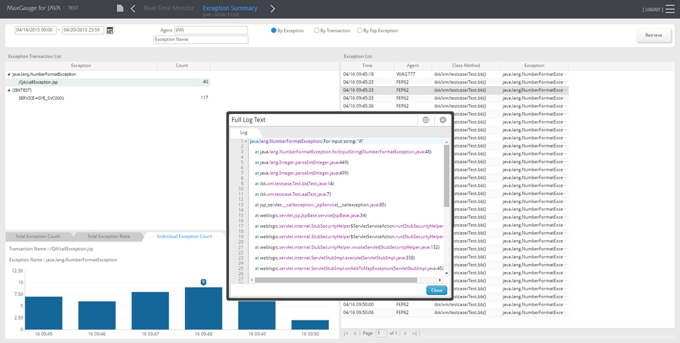Click the end date field 04/20/2015 23:59
Screen dimensions: 680x343
(83, 30)
